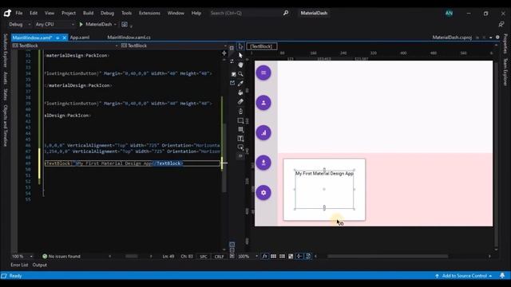
Task: Select the Gradient tool in toolbox
Action: click(x=240, y=101)
